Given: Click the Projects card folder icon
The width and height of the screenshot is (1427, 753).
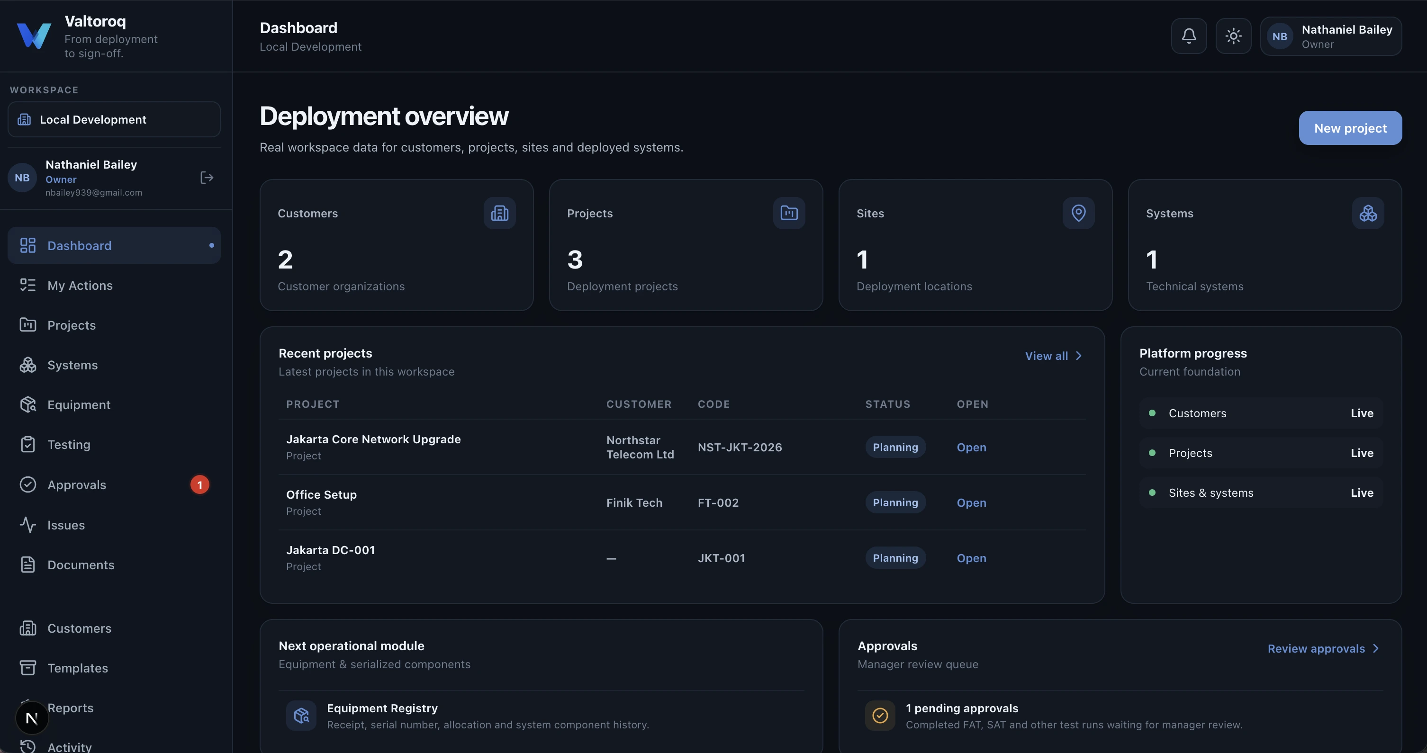Looking at the screenshot, I should coord(789,213).
